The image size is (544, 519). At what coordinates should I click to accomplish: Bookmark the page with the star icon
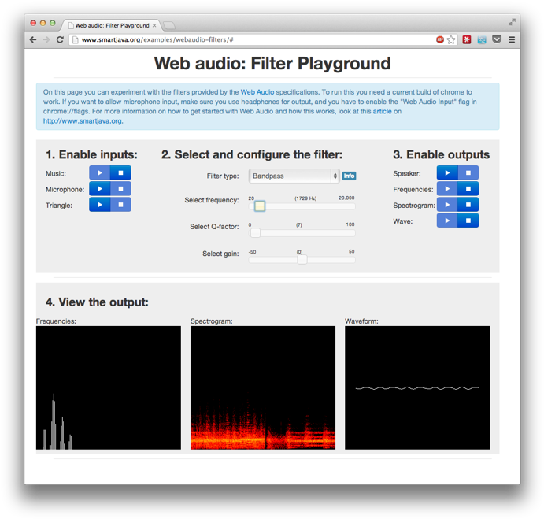[451, 40]
